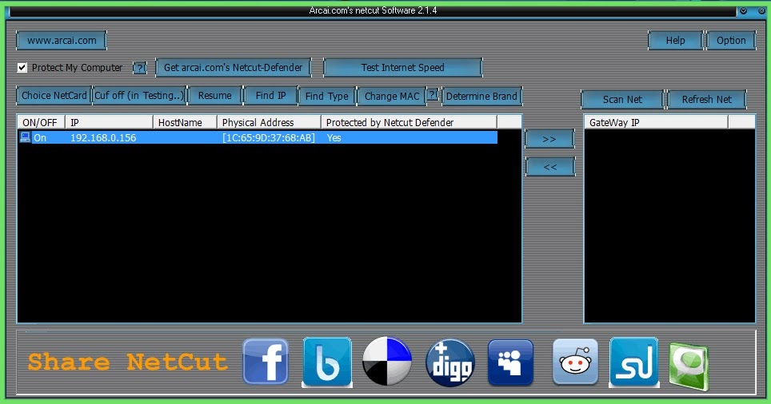Click the 'Yes' protected value
Screen dimensions: 771x404
[x=334, y=137]
